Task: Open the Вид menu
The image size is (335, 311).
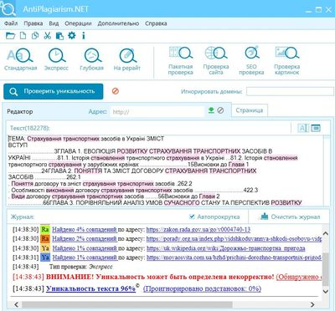Action: click(x=54, y=23)
